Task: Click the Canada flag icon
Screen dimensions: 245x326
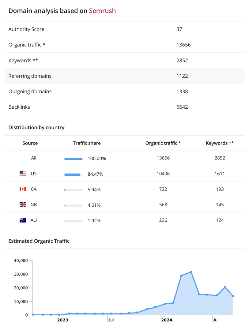Action: (23, 189)
